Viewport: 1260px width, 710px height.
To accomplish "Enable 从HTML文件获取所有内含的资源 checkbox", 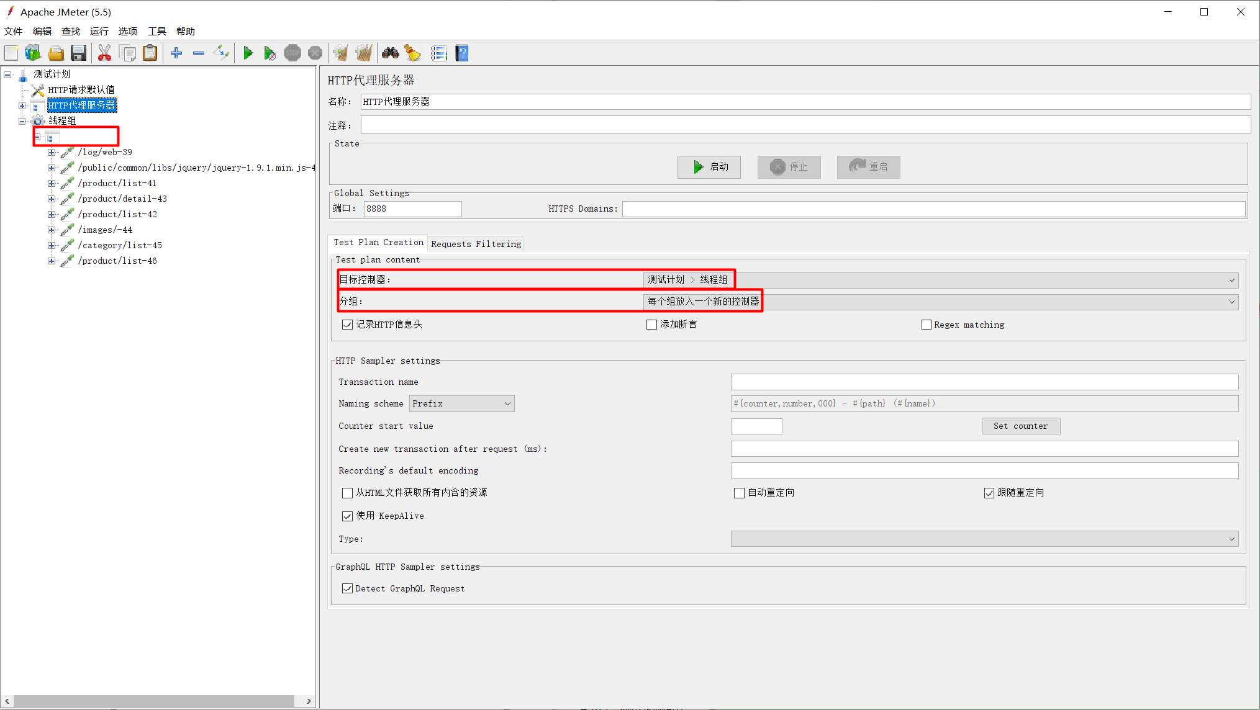I will 347,493.
